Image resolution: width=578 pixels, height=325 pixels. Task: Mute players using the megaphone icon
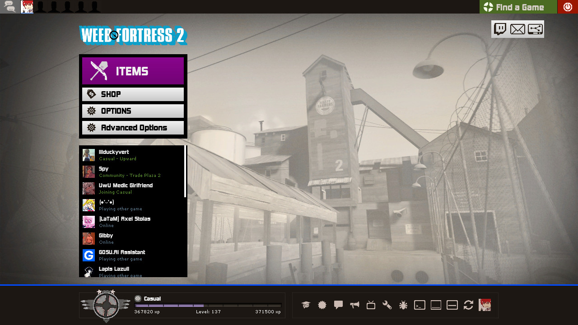tap(354, 305)
